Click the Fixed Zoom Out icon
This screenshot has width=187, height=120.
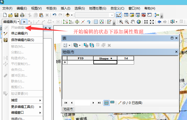tap(152, 22)
